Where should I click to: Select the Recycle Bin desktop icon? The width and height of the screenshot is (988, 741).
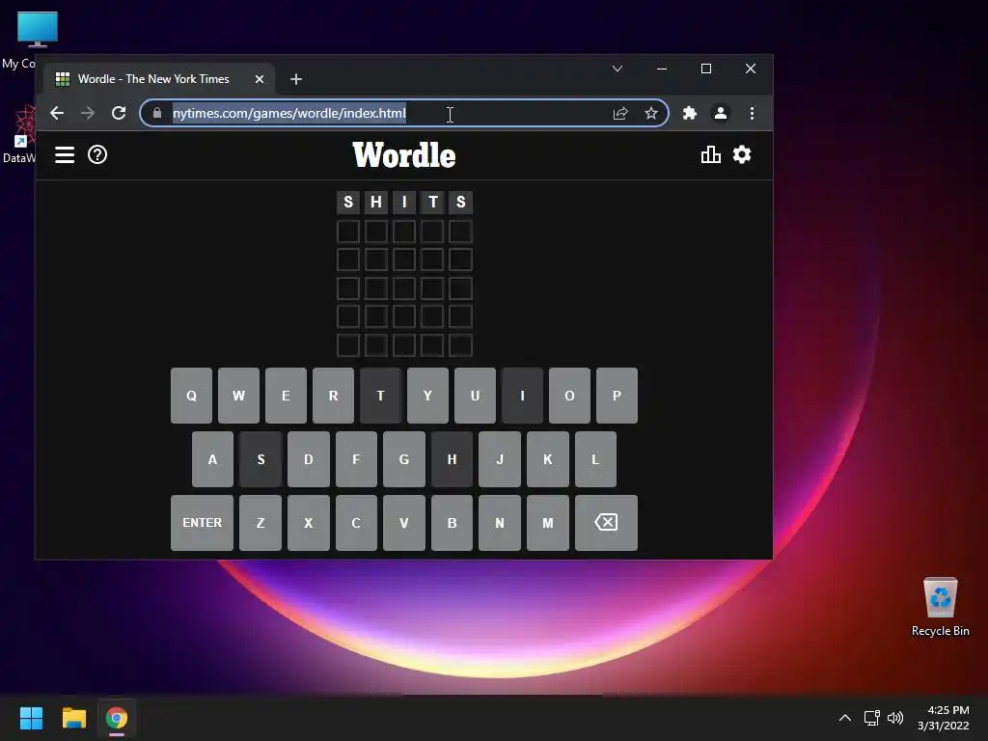(940, 607)
